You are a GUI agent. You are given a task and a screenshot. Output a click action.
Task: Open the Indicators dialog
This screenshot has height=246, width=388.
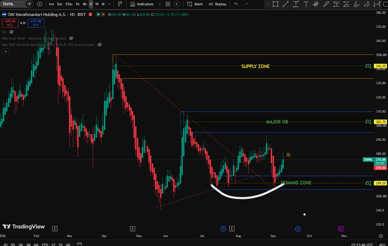[142, 4]
